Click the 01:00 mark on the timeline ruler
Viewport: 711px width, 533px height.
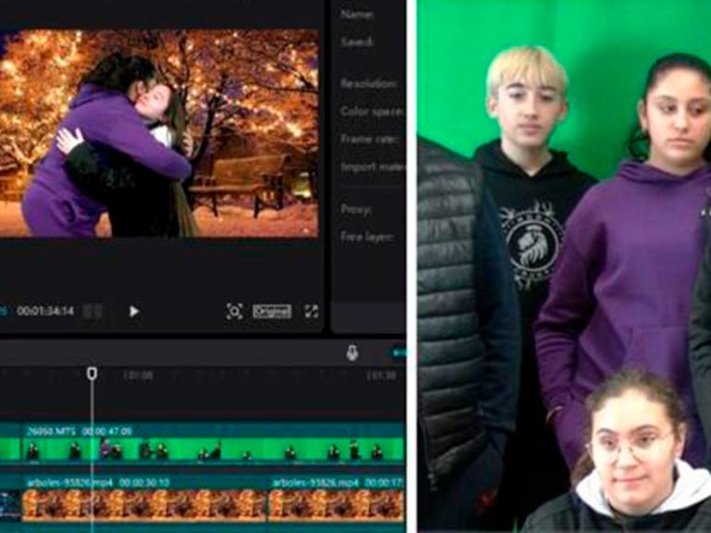tap(138, 376)
